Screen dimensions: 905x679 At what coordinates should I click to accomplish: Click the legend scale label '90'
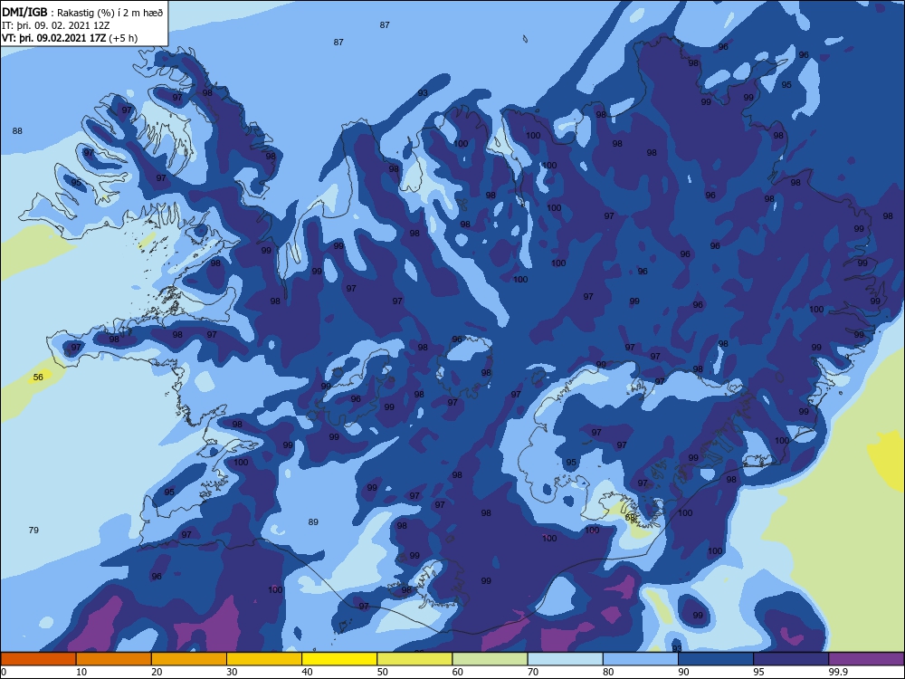pyautogui.click(x=684, y=672)
